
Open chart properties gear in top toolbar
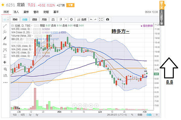click(x=71, y=19)
